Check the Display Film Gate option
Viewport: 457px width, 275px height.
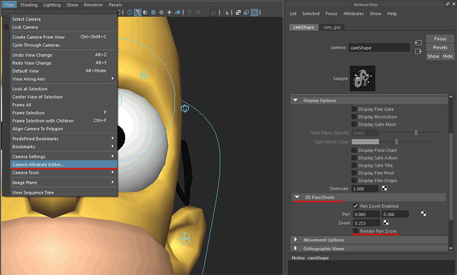pos(354,109)
